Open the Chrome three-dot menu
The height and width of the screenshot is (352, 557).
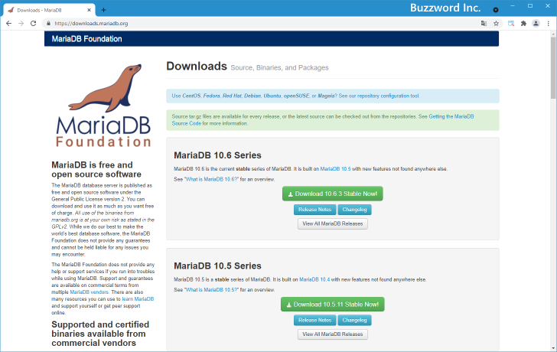(x=548, y=23)
